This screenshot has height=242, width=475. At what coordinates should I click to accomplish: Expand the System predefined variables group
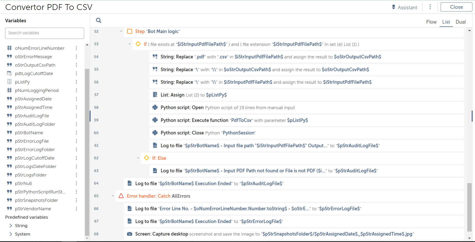[x=11, y=234]
